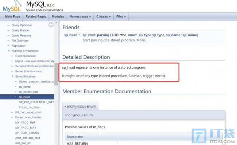Collapse the Runtime Environment tree node

[x=9, y=51]
